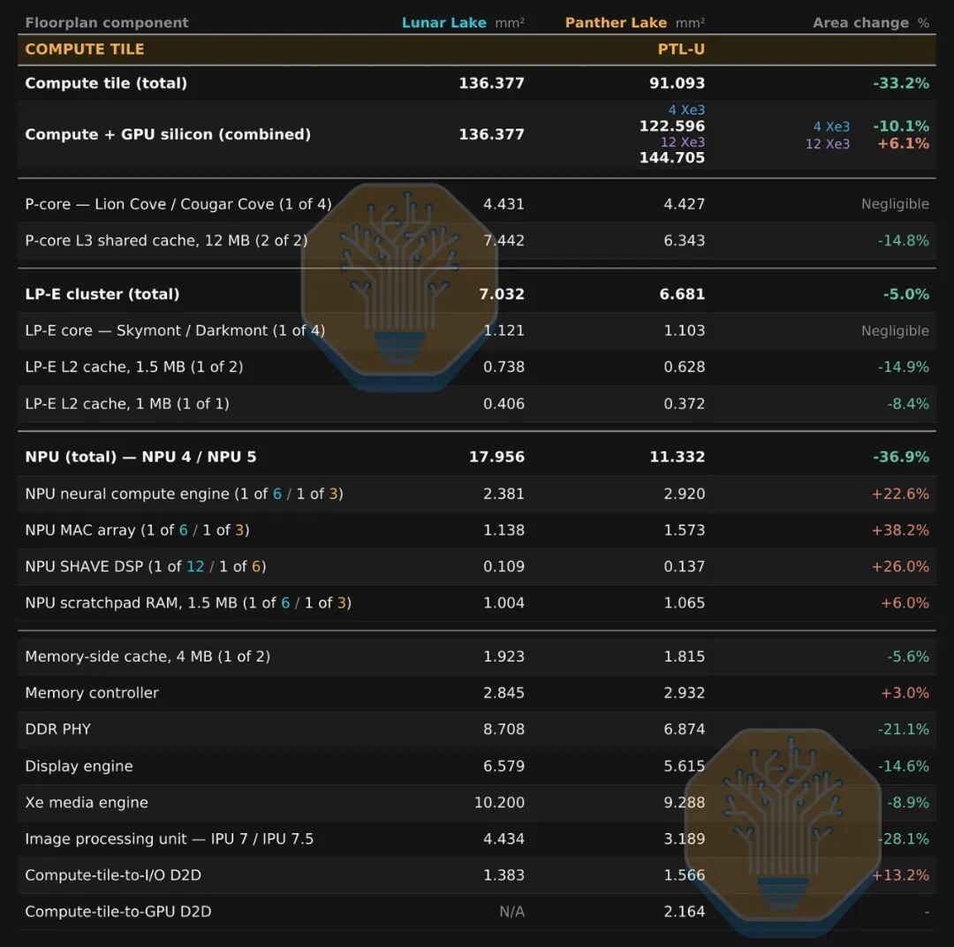Click the -36.9% NPU area change
The image size is (954, 947).
(901, 457)
